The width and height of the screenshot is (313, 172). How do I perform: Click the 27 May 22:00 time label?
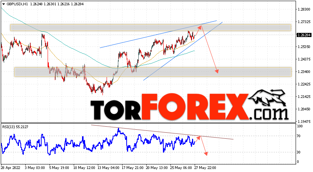point(205,168)
